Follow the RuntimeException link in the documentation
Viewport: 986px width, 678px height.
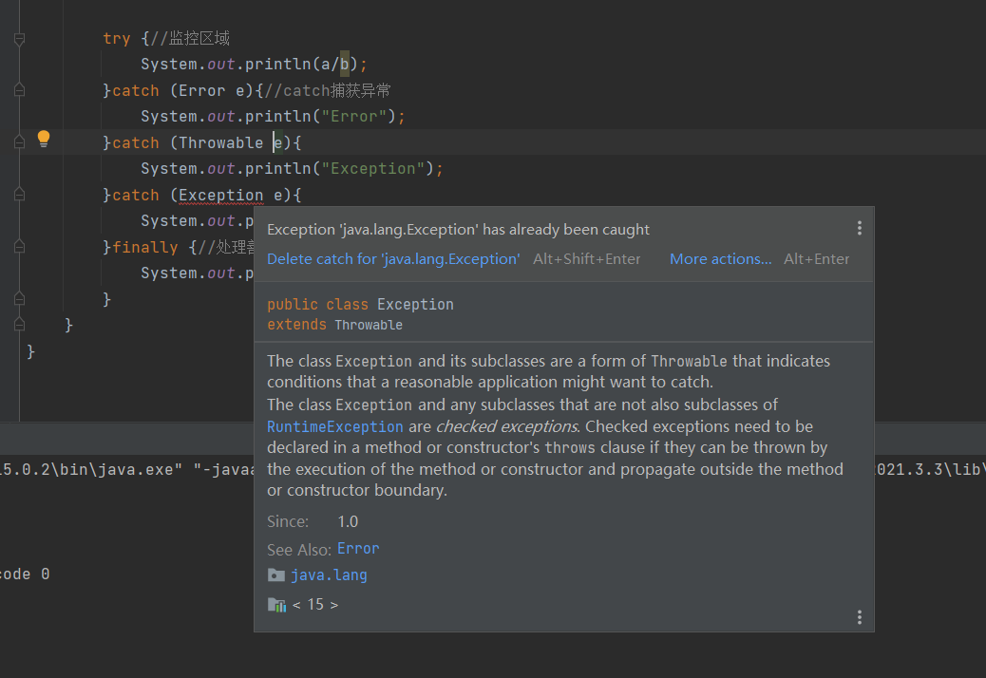tap(335, 427)
